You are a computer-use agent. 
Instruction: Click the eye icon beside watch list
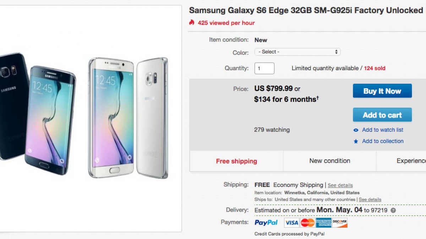coord(356,130)
